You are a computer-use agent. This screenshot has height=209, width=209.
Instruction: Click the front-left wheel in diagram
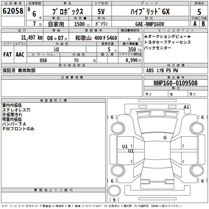[118, 129]
